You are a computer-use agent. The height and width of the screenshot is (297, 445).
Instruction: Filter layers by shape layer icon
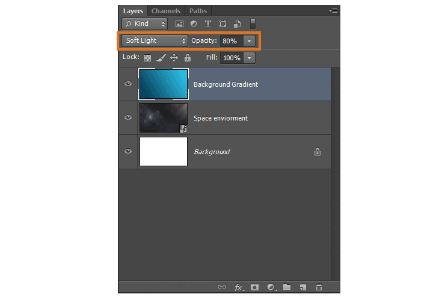(x=222, y=23)
